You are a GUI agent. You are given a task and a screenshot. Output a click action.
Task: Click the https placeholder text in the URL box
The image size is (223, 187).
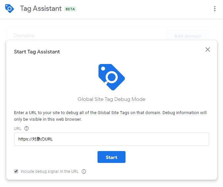36,139
